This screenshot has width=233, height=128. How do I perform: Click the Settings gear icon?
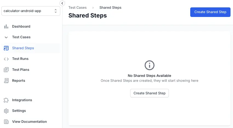point(6,111)
